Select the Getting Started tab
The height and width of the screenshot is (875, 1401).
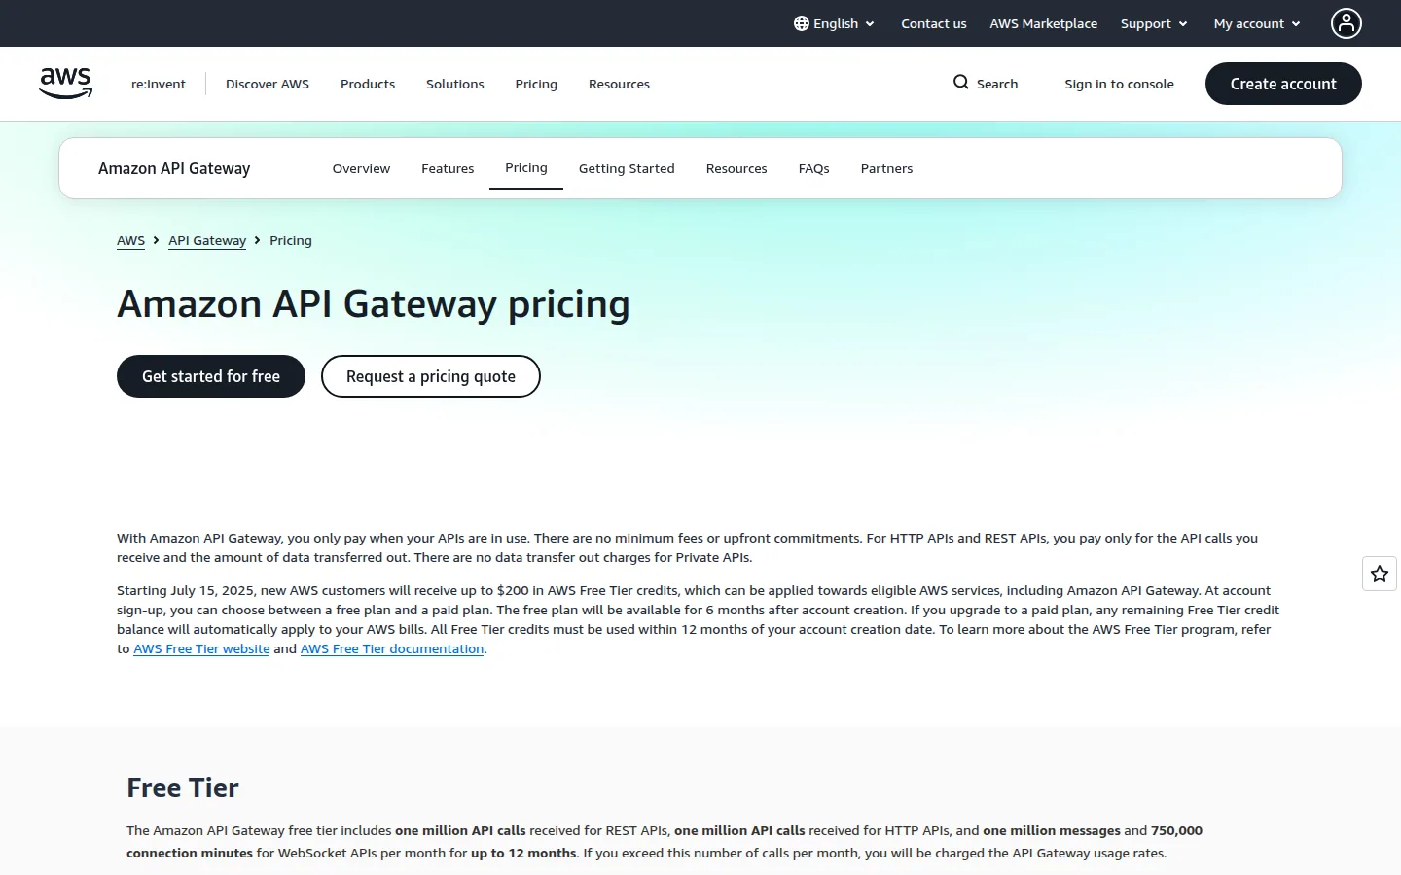(x=627, y=168)
